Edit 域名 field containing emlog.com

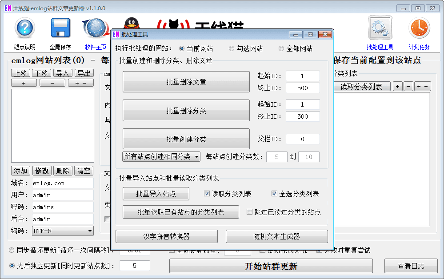(x=63, y=183)
